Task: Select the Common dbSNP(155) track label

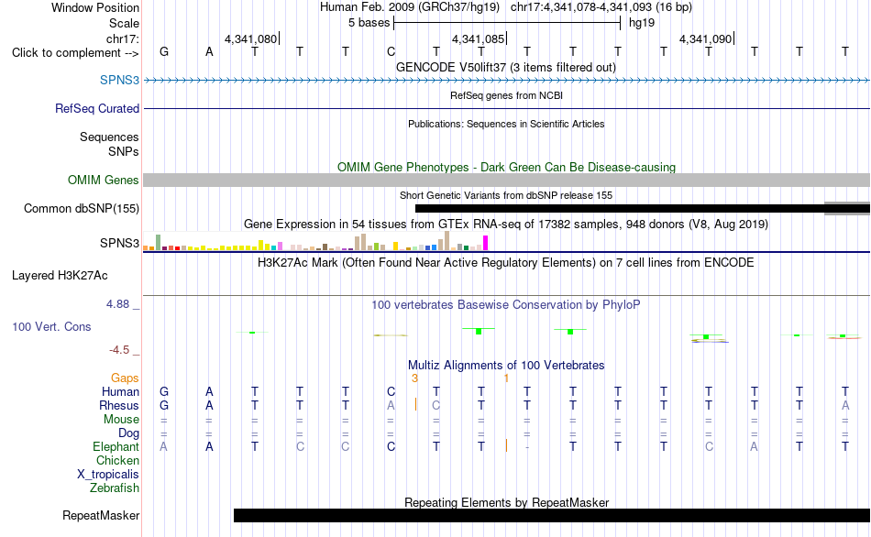Action: [x=81, y=208]
